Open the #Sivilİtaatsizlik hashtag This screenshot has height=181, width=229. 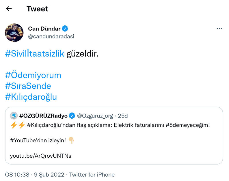[35, 54]
